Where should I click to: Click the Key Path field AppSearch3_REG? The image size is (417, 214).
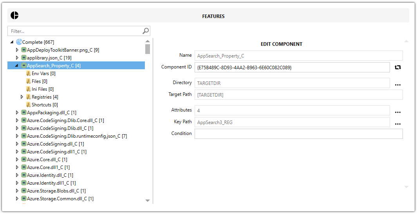pyautogui.click(x=292, y=122)
